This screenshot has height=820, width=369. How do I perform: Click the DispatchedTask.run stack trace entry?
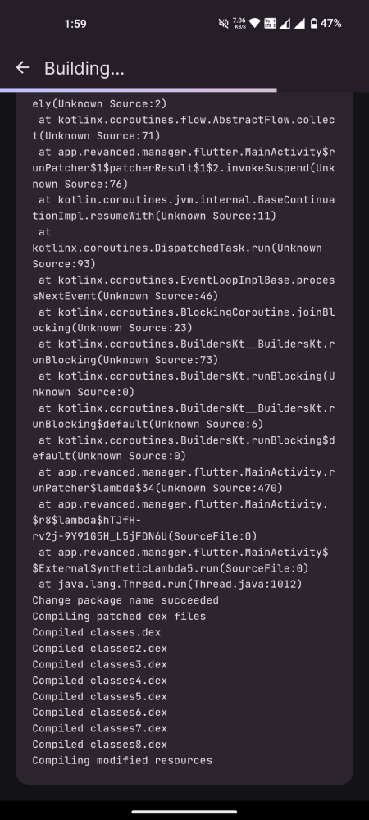pos(177,248)
